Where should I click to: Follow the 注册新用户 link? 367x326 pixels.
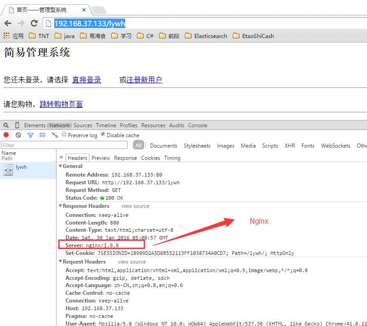coord(145,80)
